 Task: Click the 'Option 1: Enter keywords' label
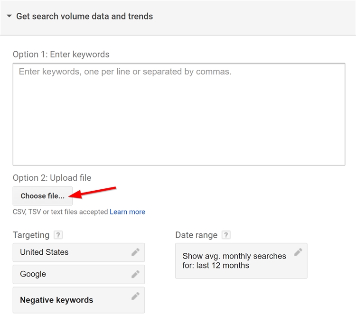pos(61,55)
